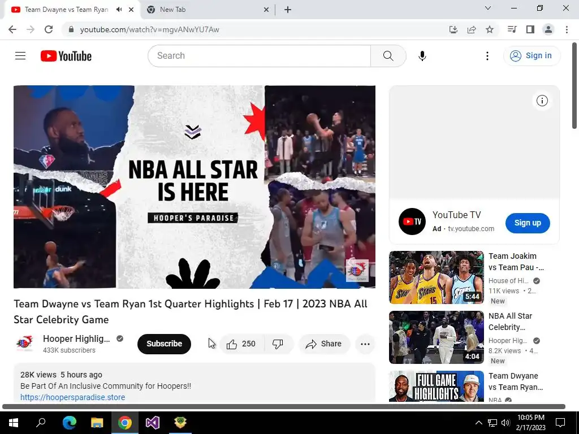Switch to the New Tab tab

(x=208, y=10)
